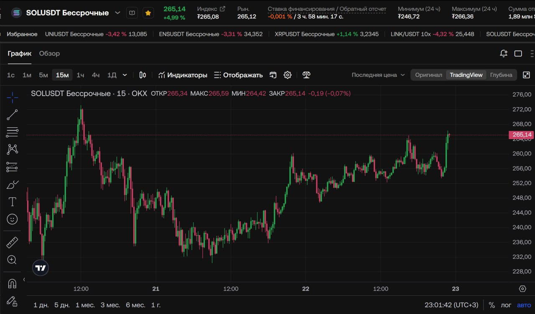Set chart range to 1 дн.

[x=41, y=305]
